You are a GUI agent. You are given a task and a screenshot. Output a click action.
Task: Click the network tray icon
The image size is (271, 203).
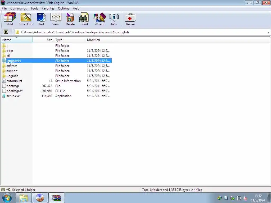point(239,198)
